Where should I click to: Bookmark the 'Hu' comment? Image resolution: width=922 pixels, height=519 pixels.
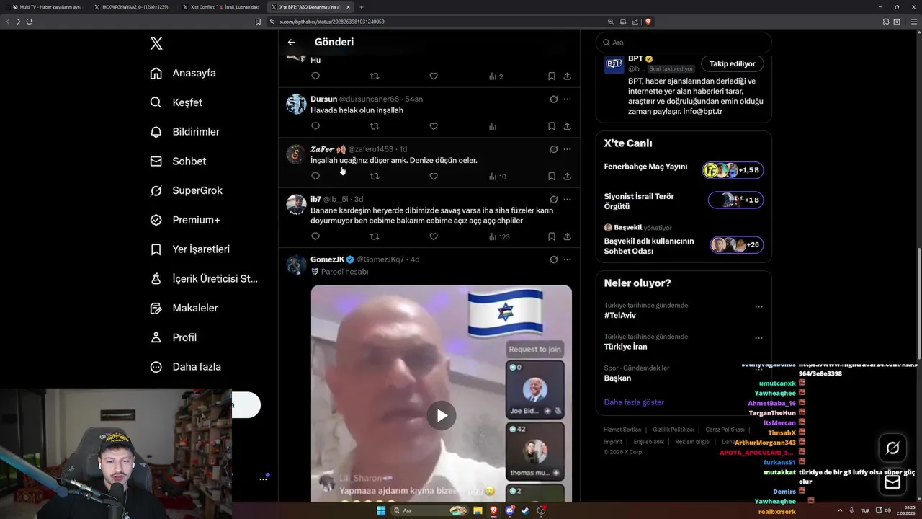551,76
